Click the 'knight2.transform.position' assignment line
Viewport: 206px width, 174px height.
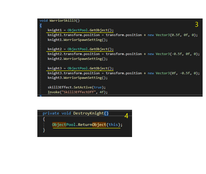click(x=124, y=54)
